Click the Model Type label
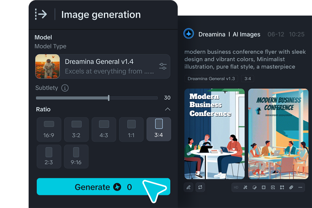Image resolution: width=312 pixels, height=208 pixels. click(51, 46)
